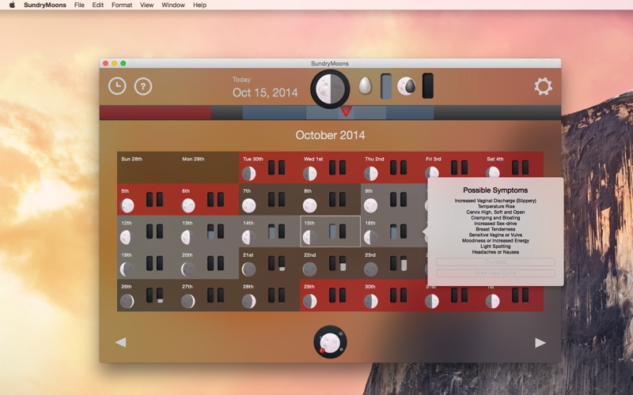Screen dimensions: 633x395
Task: Open settings with the gear icon
Action: point(543,86)
